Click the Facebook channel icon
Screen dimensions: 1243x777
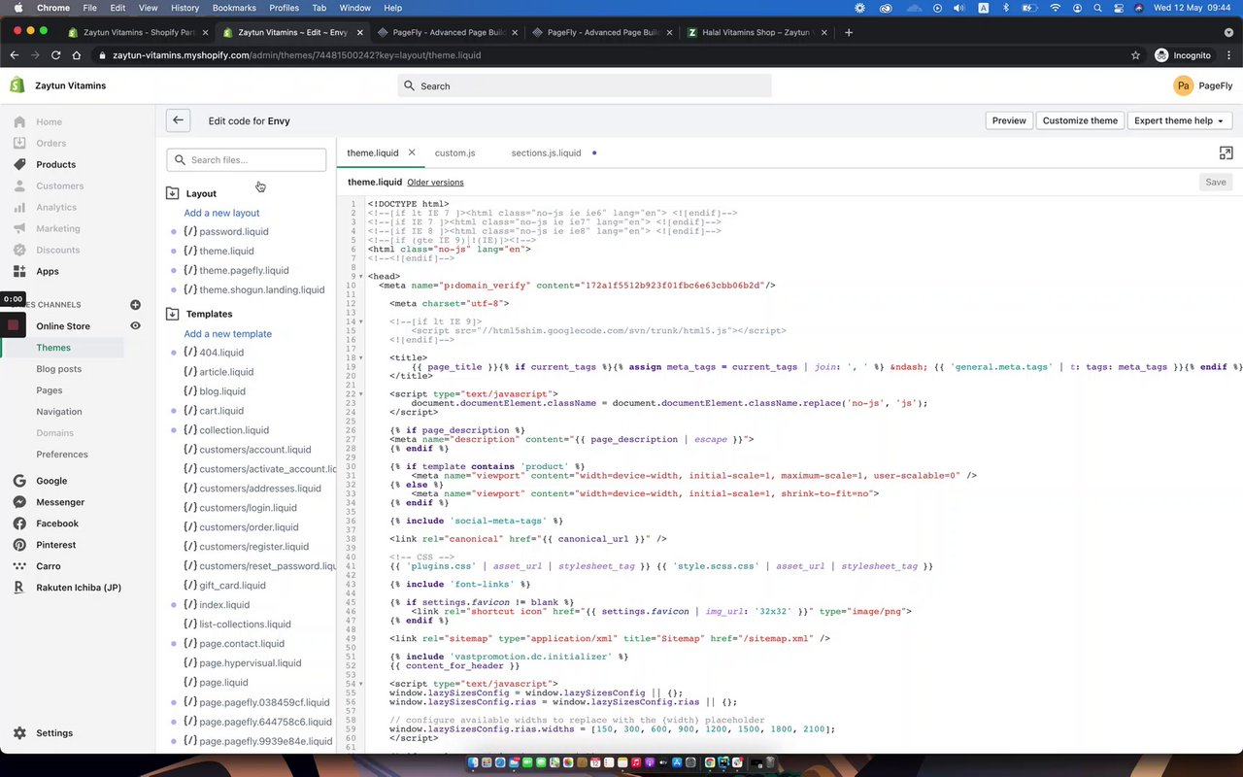tap(18, 524)
